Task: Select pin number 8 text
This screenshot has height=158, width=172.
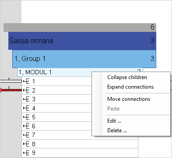Action: tap(34, 144)
